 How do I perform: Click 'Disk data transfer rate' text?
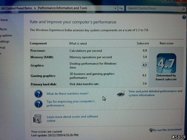84,84
